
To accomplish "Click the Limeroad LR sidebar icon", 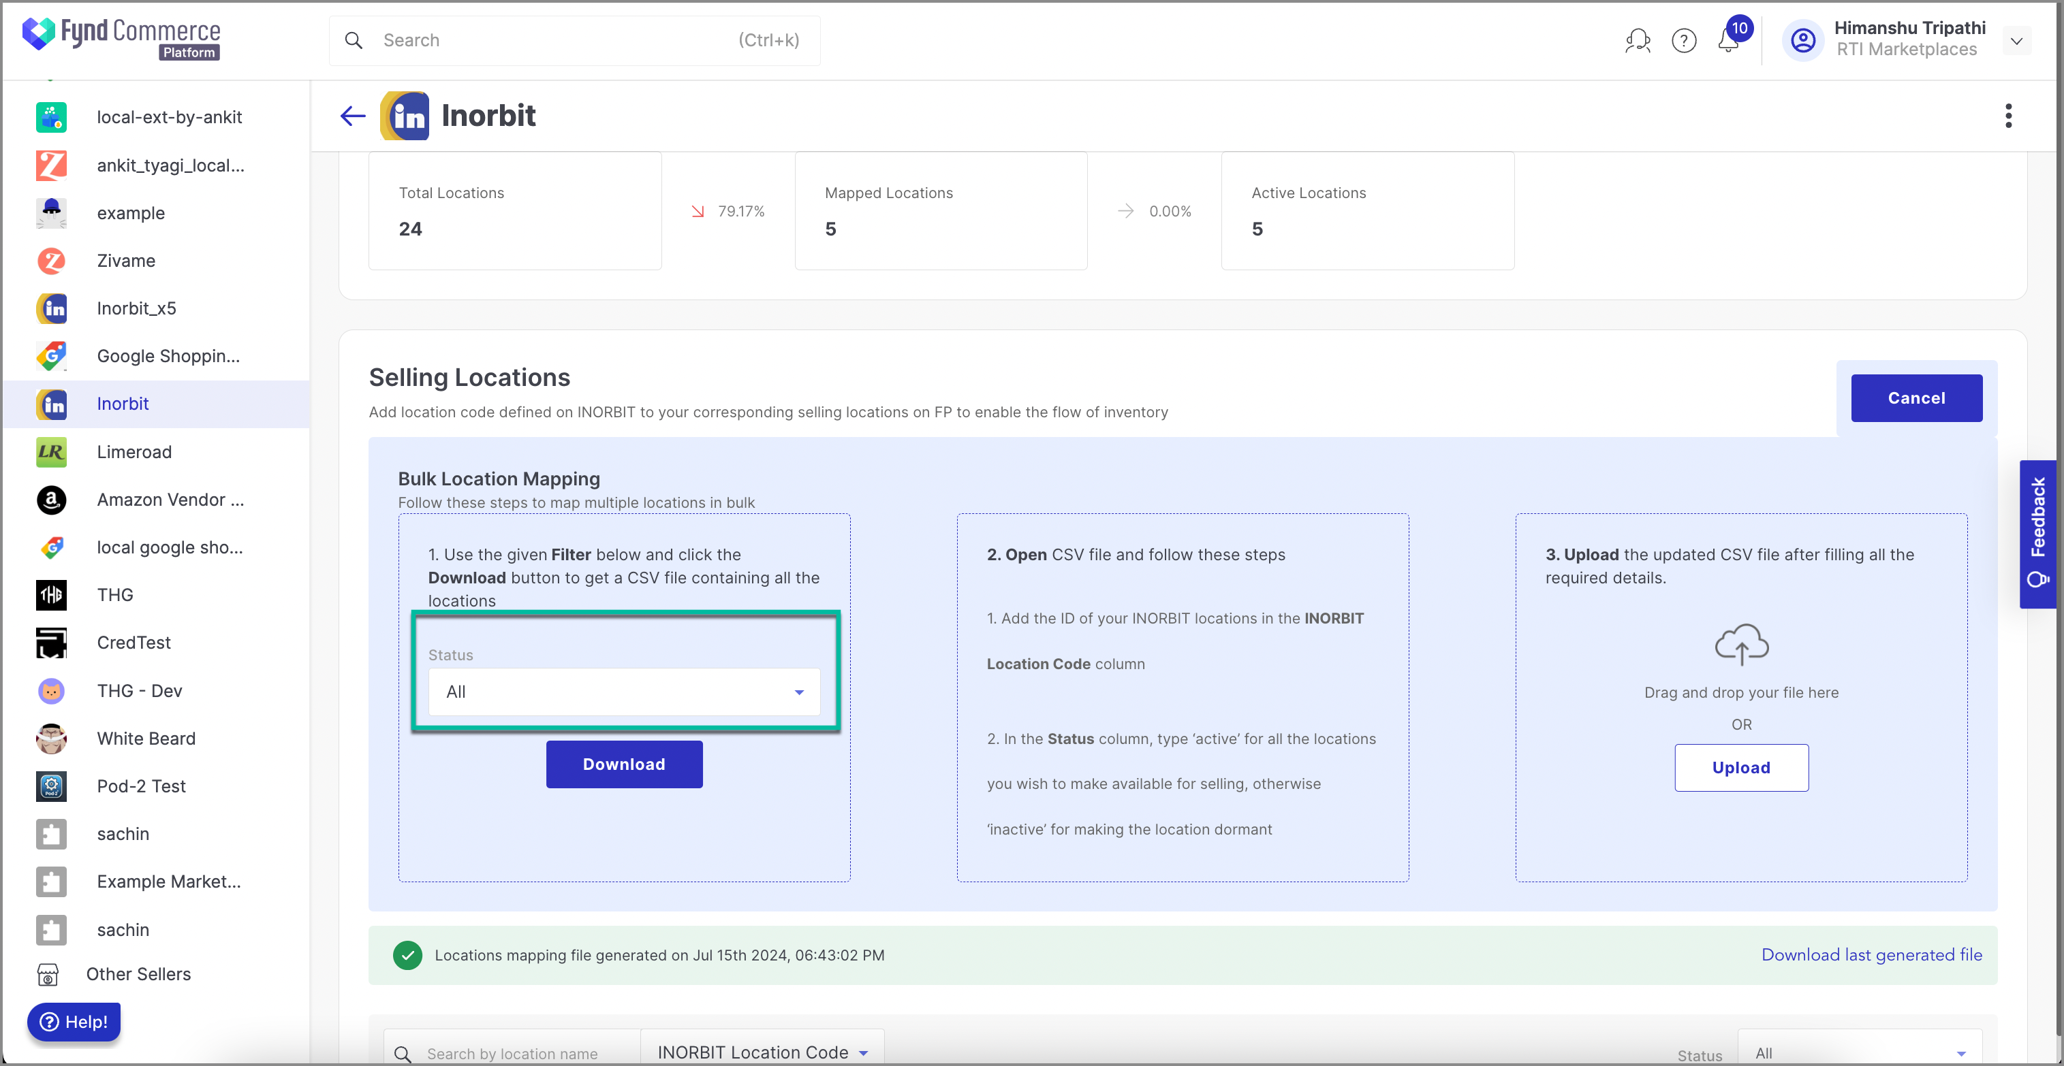I will [x=51, y=452].
